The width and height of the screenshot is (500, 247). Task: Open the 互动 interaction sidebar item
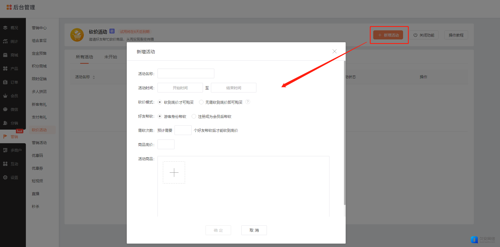coord(13,164)
